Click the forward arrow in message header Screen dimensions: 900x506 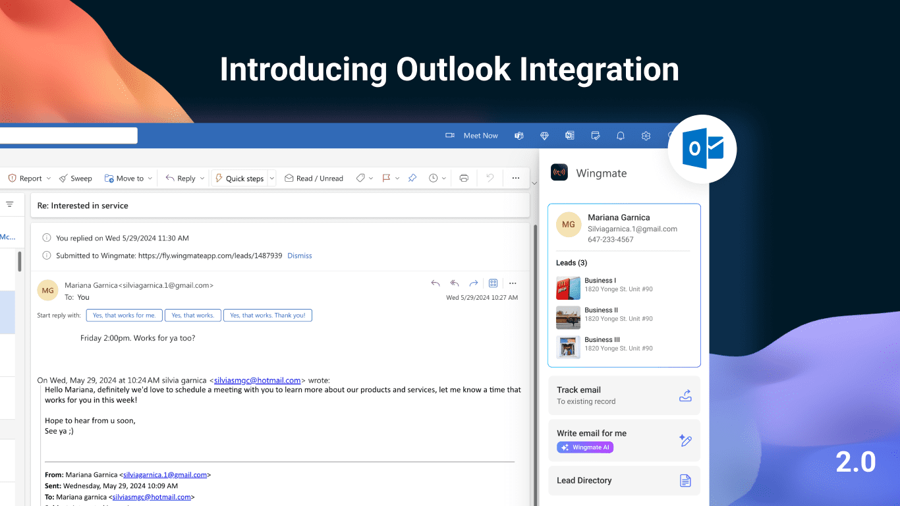pyautogui.click(x=473, y=283)
